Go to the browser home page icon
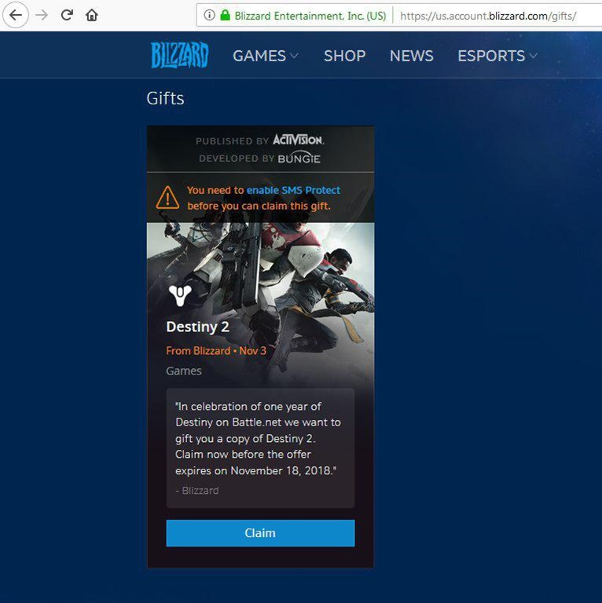This screenshot has height=603, width=602. [92, 15]
